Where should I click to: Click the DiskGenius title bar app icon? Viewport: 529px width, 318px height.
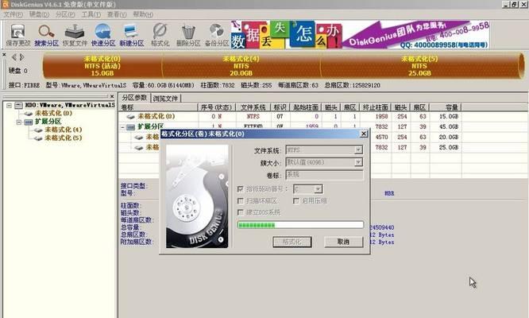tap(5, 5)
